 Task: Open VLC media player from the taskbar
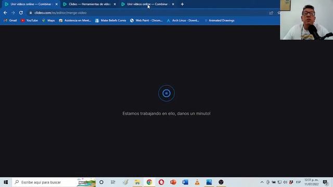pos(197,182)
